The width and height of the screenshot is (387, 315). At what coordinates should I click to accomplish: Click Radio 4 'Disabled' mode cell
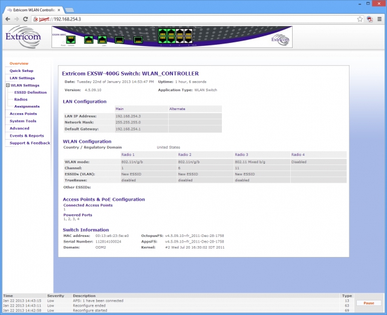coord(299,162)
